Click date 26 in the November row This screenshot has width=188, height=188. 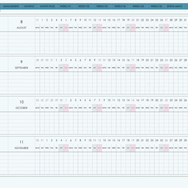click(x=166, y=141)
